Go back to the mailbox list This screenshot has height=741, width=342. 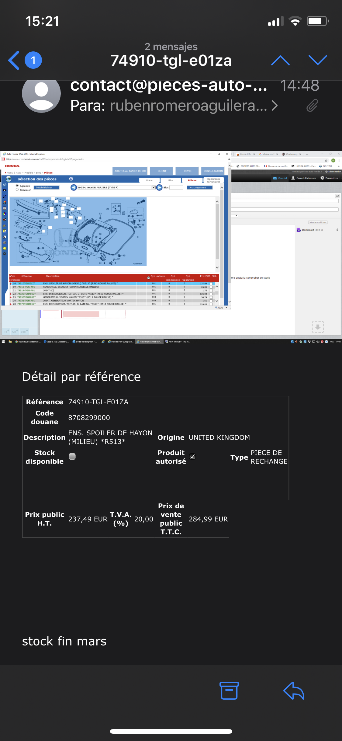pyautogui.click(x=14, y=60)
